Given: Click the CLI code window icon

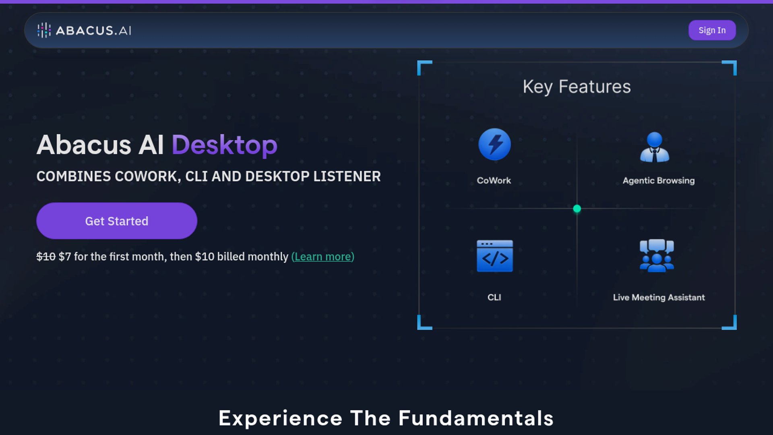Looking at the screenshot, I should tap(494, 256).
